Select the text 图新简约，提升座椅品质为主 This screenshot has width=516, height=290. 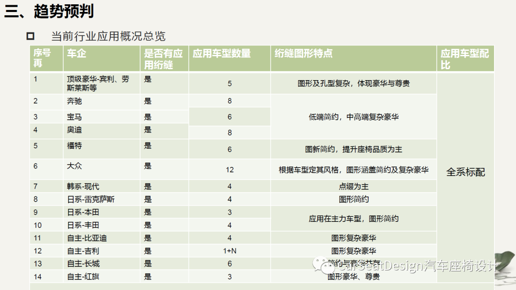[x=354, y=149]
